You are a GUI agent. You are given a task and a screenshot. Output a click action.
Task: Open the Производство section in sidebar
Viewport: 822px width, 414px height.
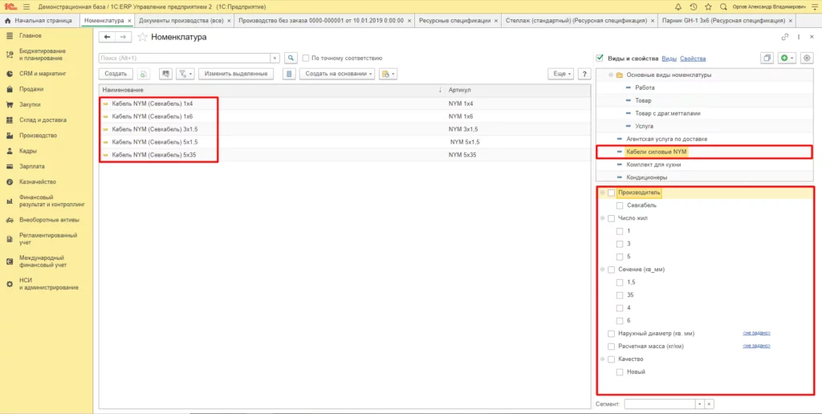coord(37,135)
